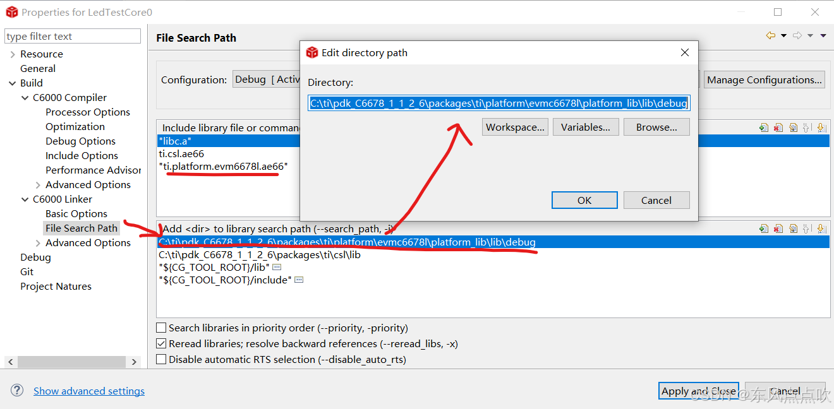The height and width of the screenshot is (409, 834).
Task: Open the page view menu triangle
Action: (x=823, y=36)
